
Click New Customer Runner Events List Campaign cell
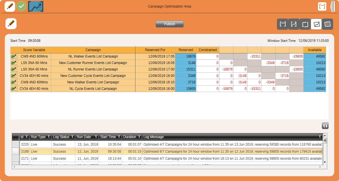tap(93, 63)
